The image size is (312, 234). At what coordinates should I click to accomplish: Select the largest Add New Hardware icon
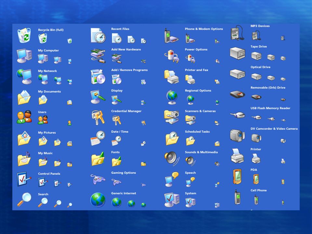98,56
